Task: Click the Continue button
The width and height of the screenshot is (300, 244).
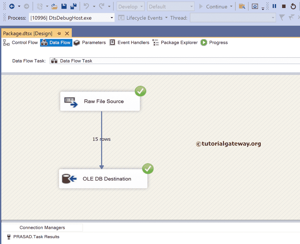Action: point(216,6)
